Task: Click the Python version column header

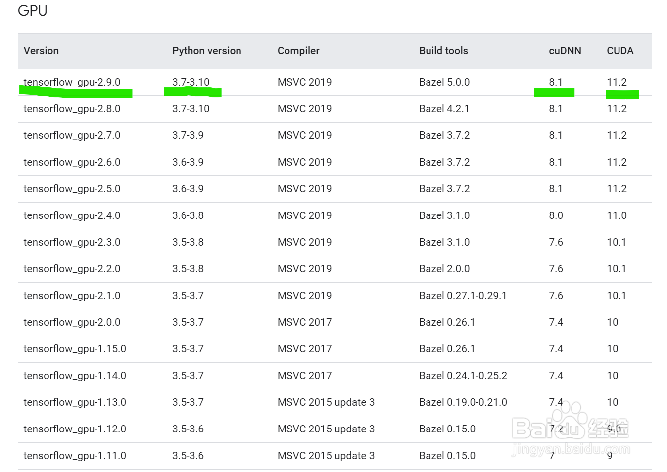Action: (x=206, y=51)
